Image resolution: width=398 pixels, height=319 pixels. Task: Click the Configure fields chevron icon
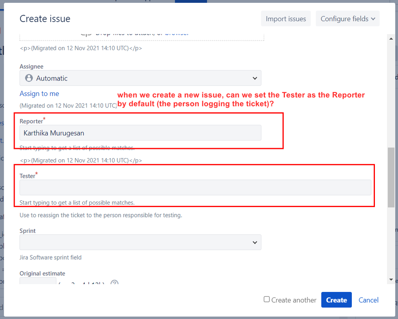[x=374, y=18]
